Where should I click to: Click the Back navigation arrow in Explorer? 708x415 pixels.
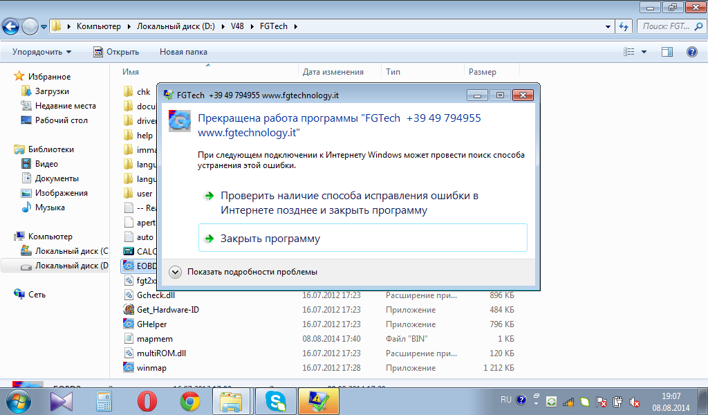click(11, 27)
